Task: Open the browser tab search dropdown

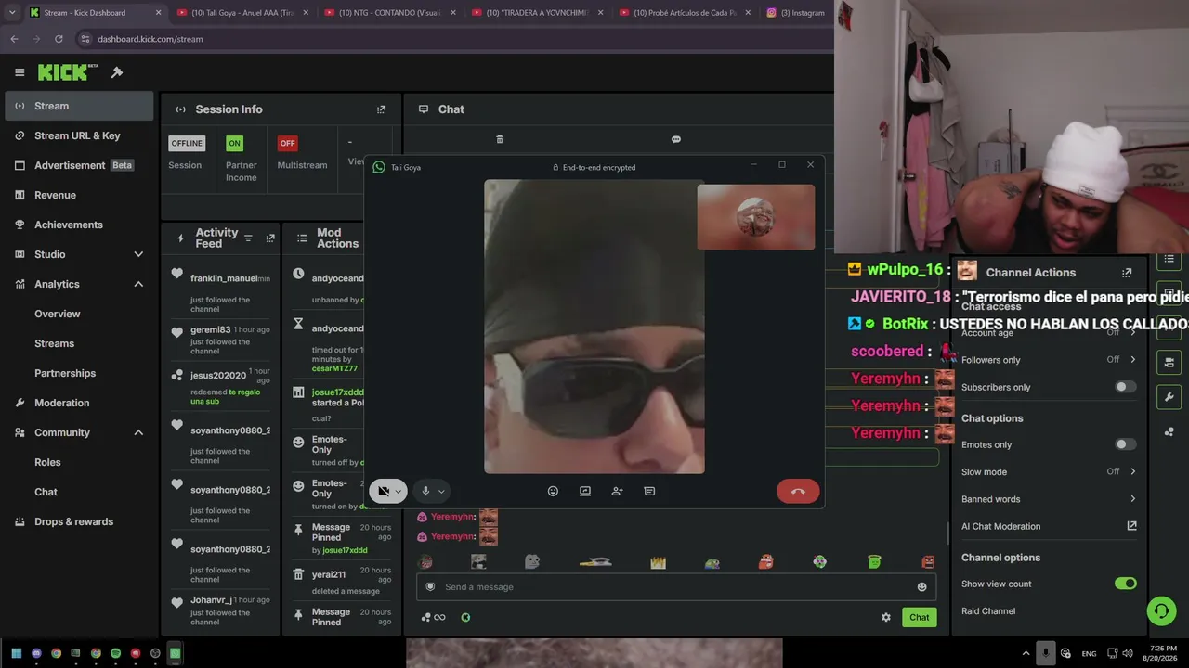Action: pyautogui.click(x=12, y=13)
